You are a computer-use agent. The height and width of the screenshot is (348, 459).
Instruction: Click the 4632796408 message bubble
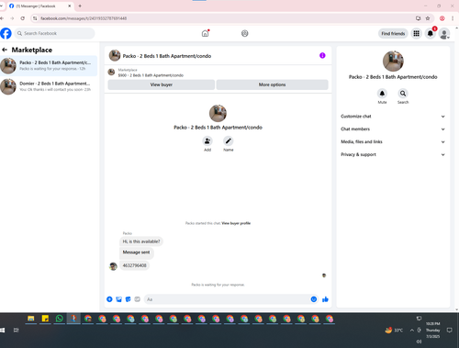[x=134, y=265]
